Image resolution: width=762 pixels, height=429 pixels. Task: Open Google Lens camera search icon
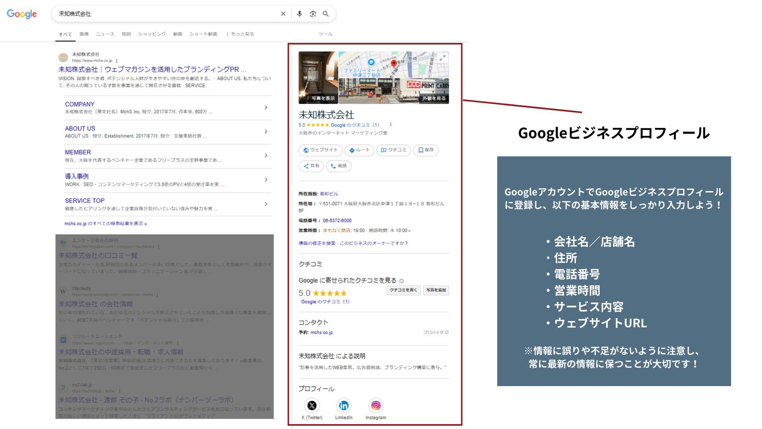point(313,14)
